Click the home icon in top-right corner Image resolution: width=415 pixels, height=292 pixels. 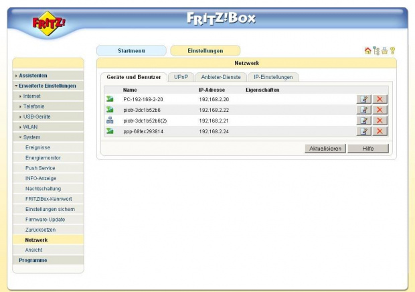click(367, 50)
